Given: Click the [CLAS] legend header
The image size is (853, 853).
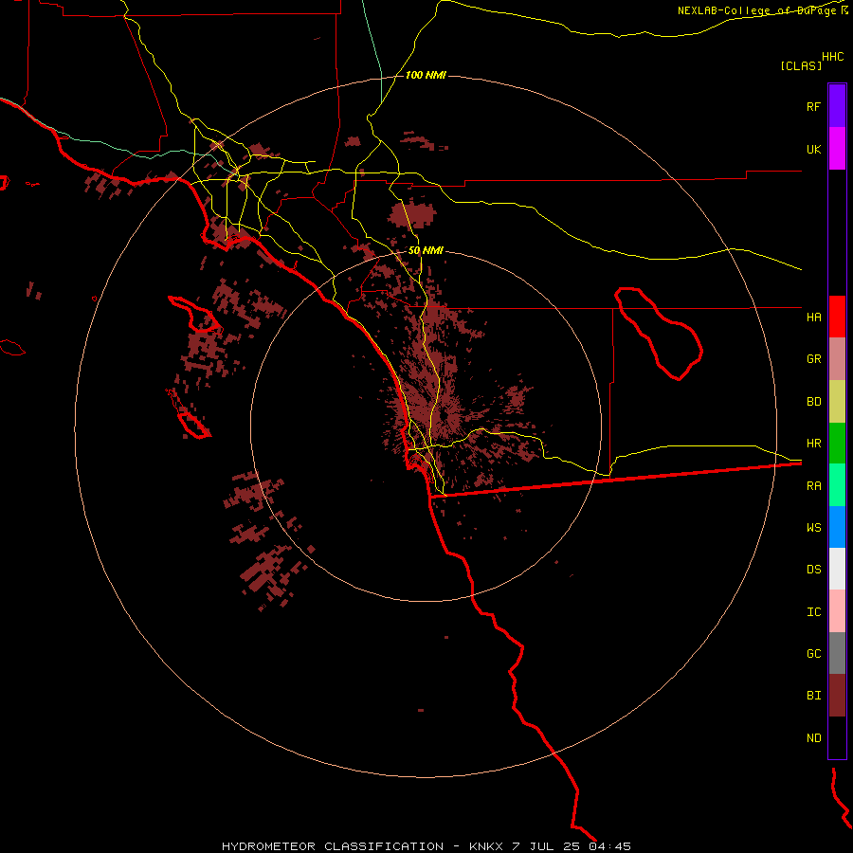Looking at the screenshot, I should point(801,65).
